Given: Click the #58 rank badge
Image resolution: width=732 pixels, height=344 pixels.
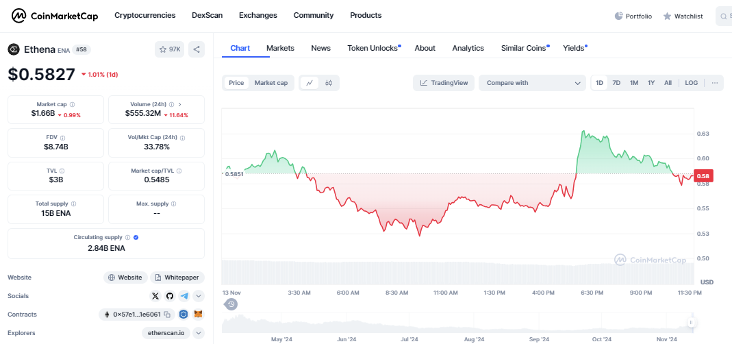Looking at the screenshot, I should (x=81, y=49).
